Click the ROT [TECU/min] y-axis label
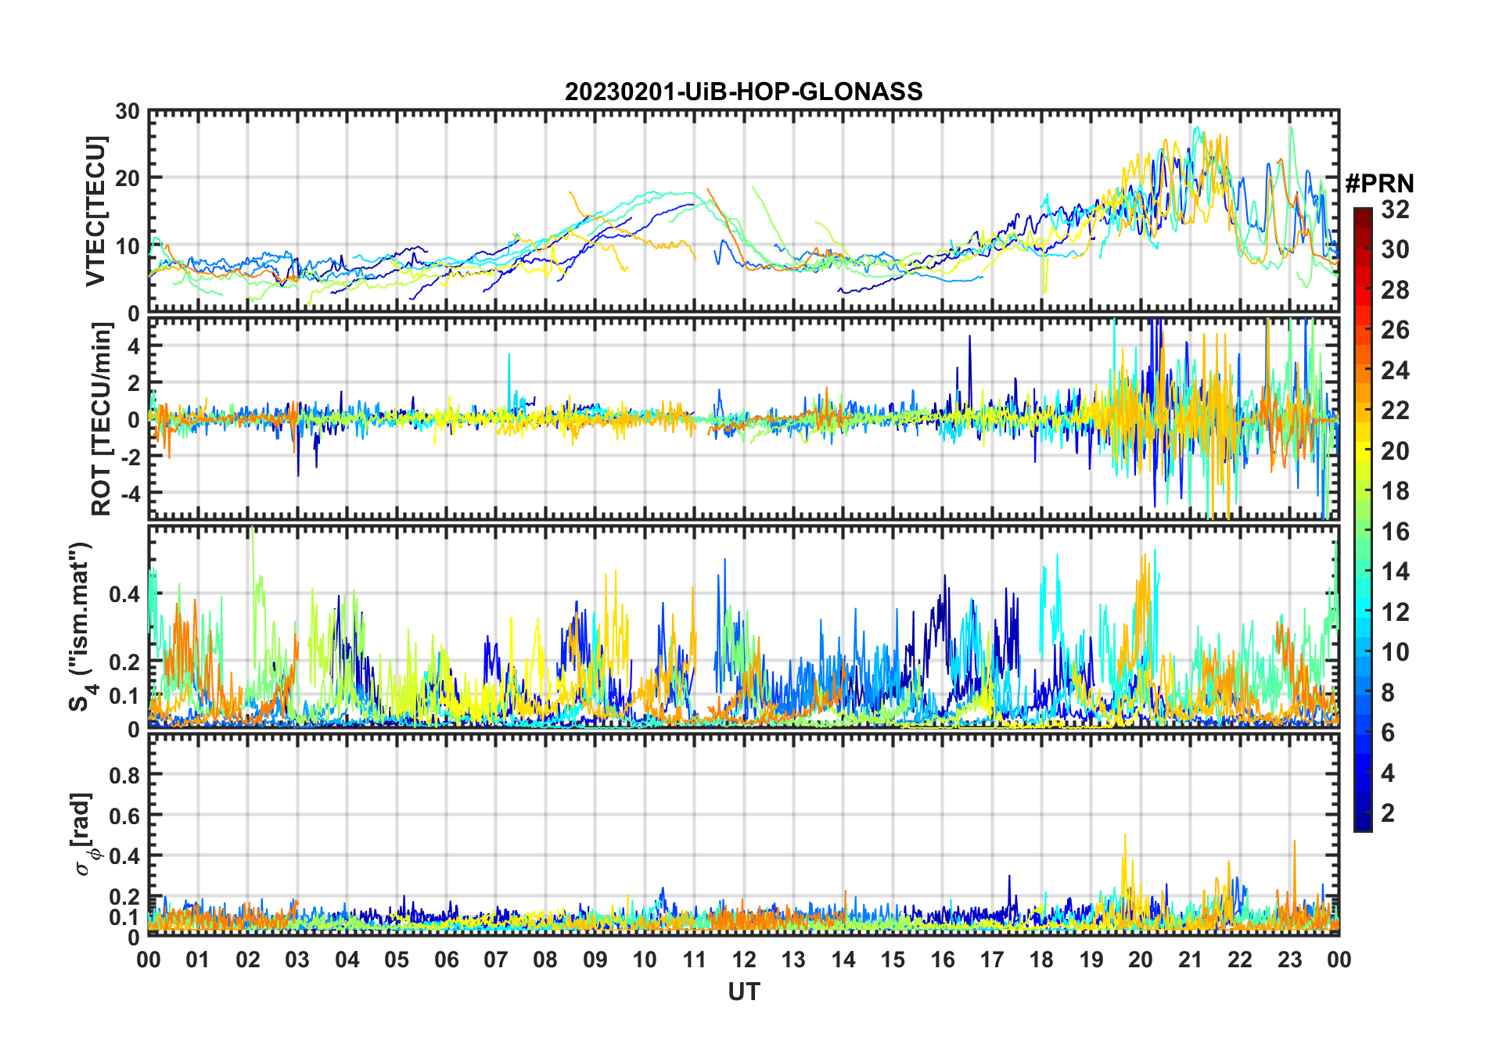 click(102, 418)
